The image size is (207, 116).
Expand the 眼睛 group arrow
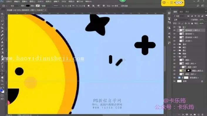tap(178, 54)
